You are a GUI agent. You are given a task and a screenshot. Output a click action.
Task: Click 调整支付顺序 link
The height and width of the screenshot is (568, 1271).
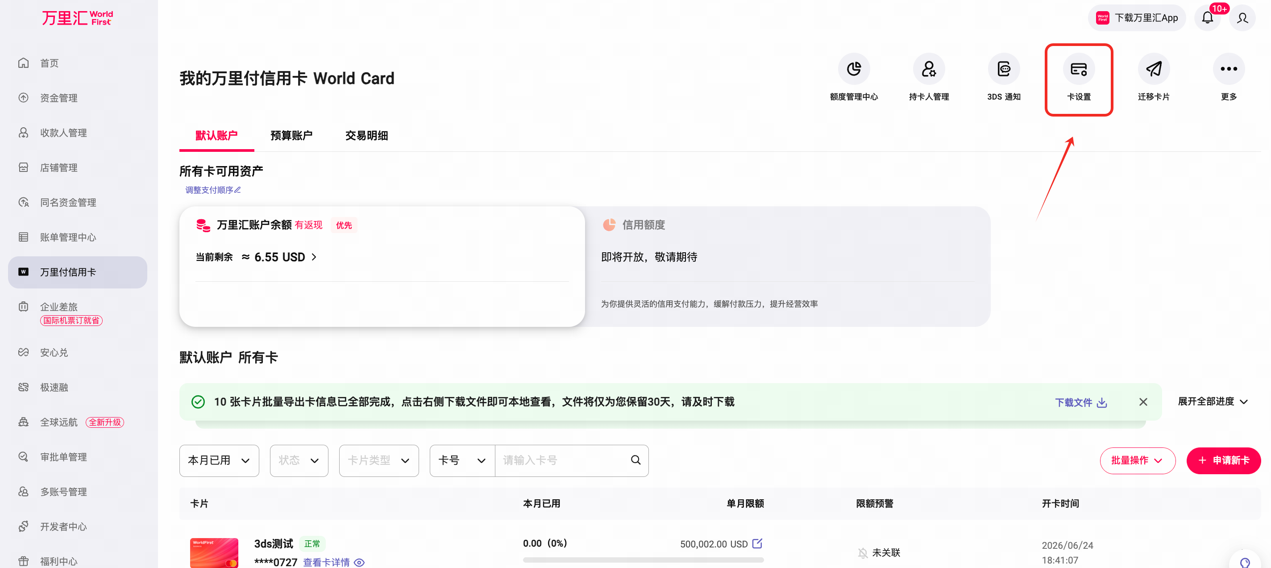click(213, 190)
